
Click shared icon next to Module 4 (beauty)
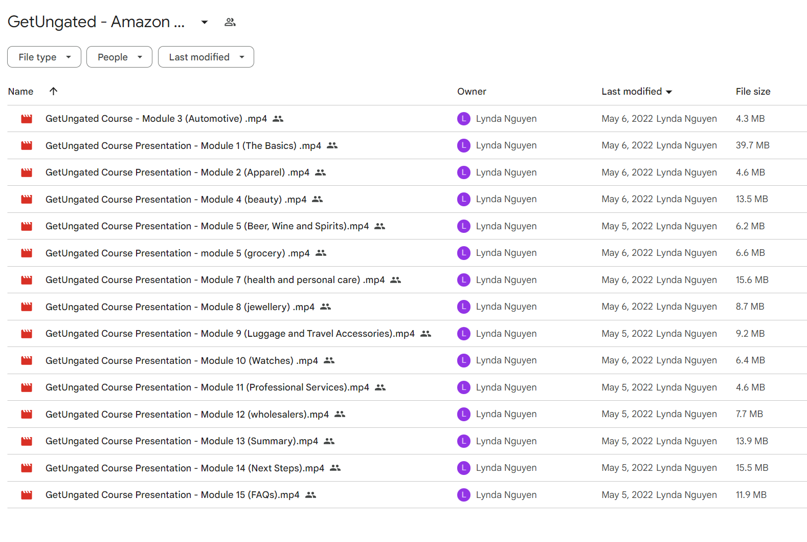point(317,199)
